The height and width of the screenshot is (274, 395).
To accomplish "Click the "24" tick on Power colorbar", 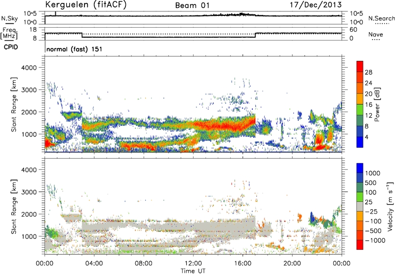I will click(x=368, y=83).
